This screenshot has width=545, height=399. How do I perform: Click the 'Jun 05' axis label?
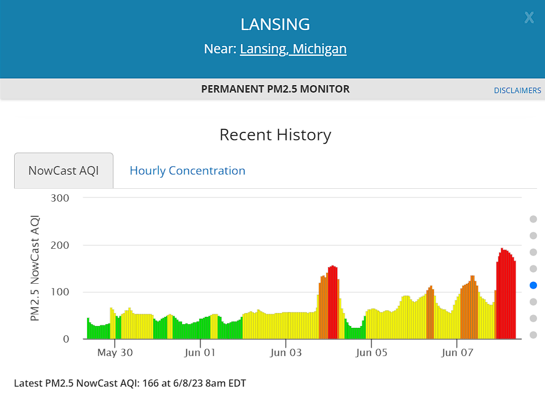pos(372,353)
